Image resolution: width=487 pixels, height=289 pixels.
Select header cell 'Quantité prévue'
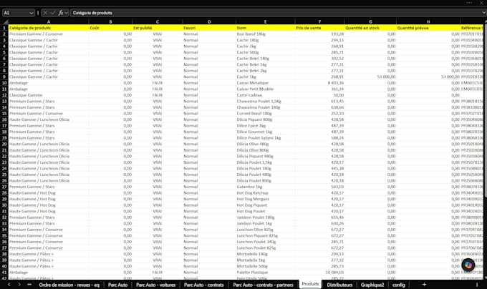428,28
